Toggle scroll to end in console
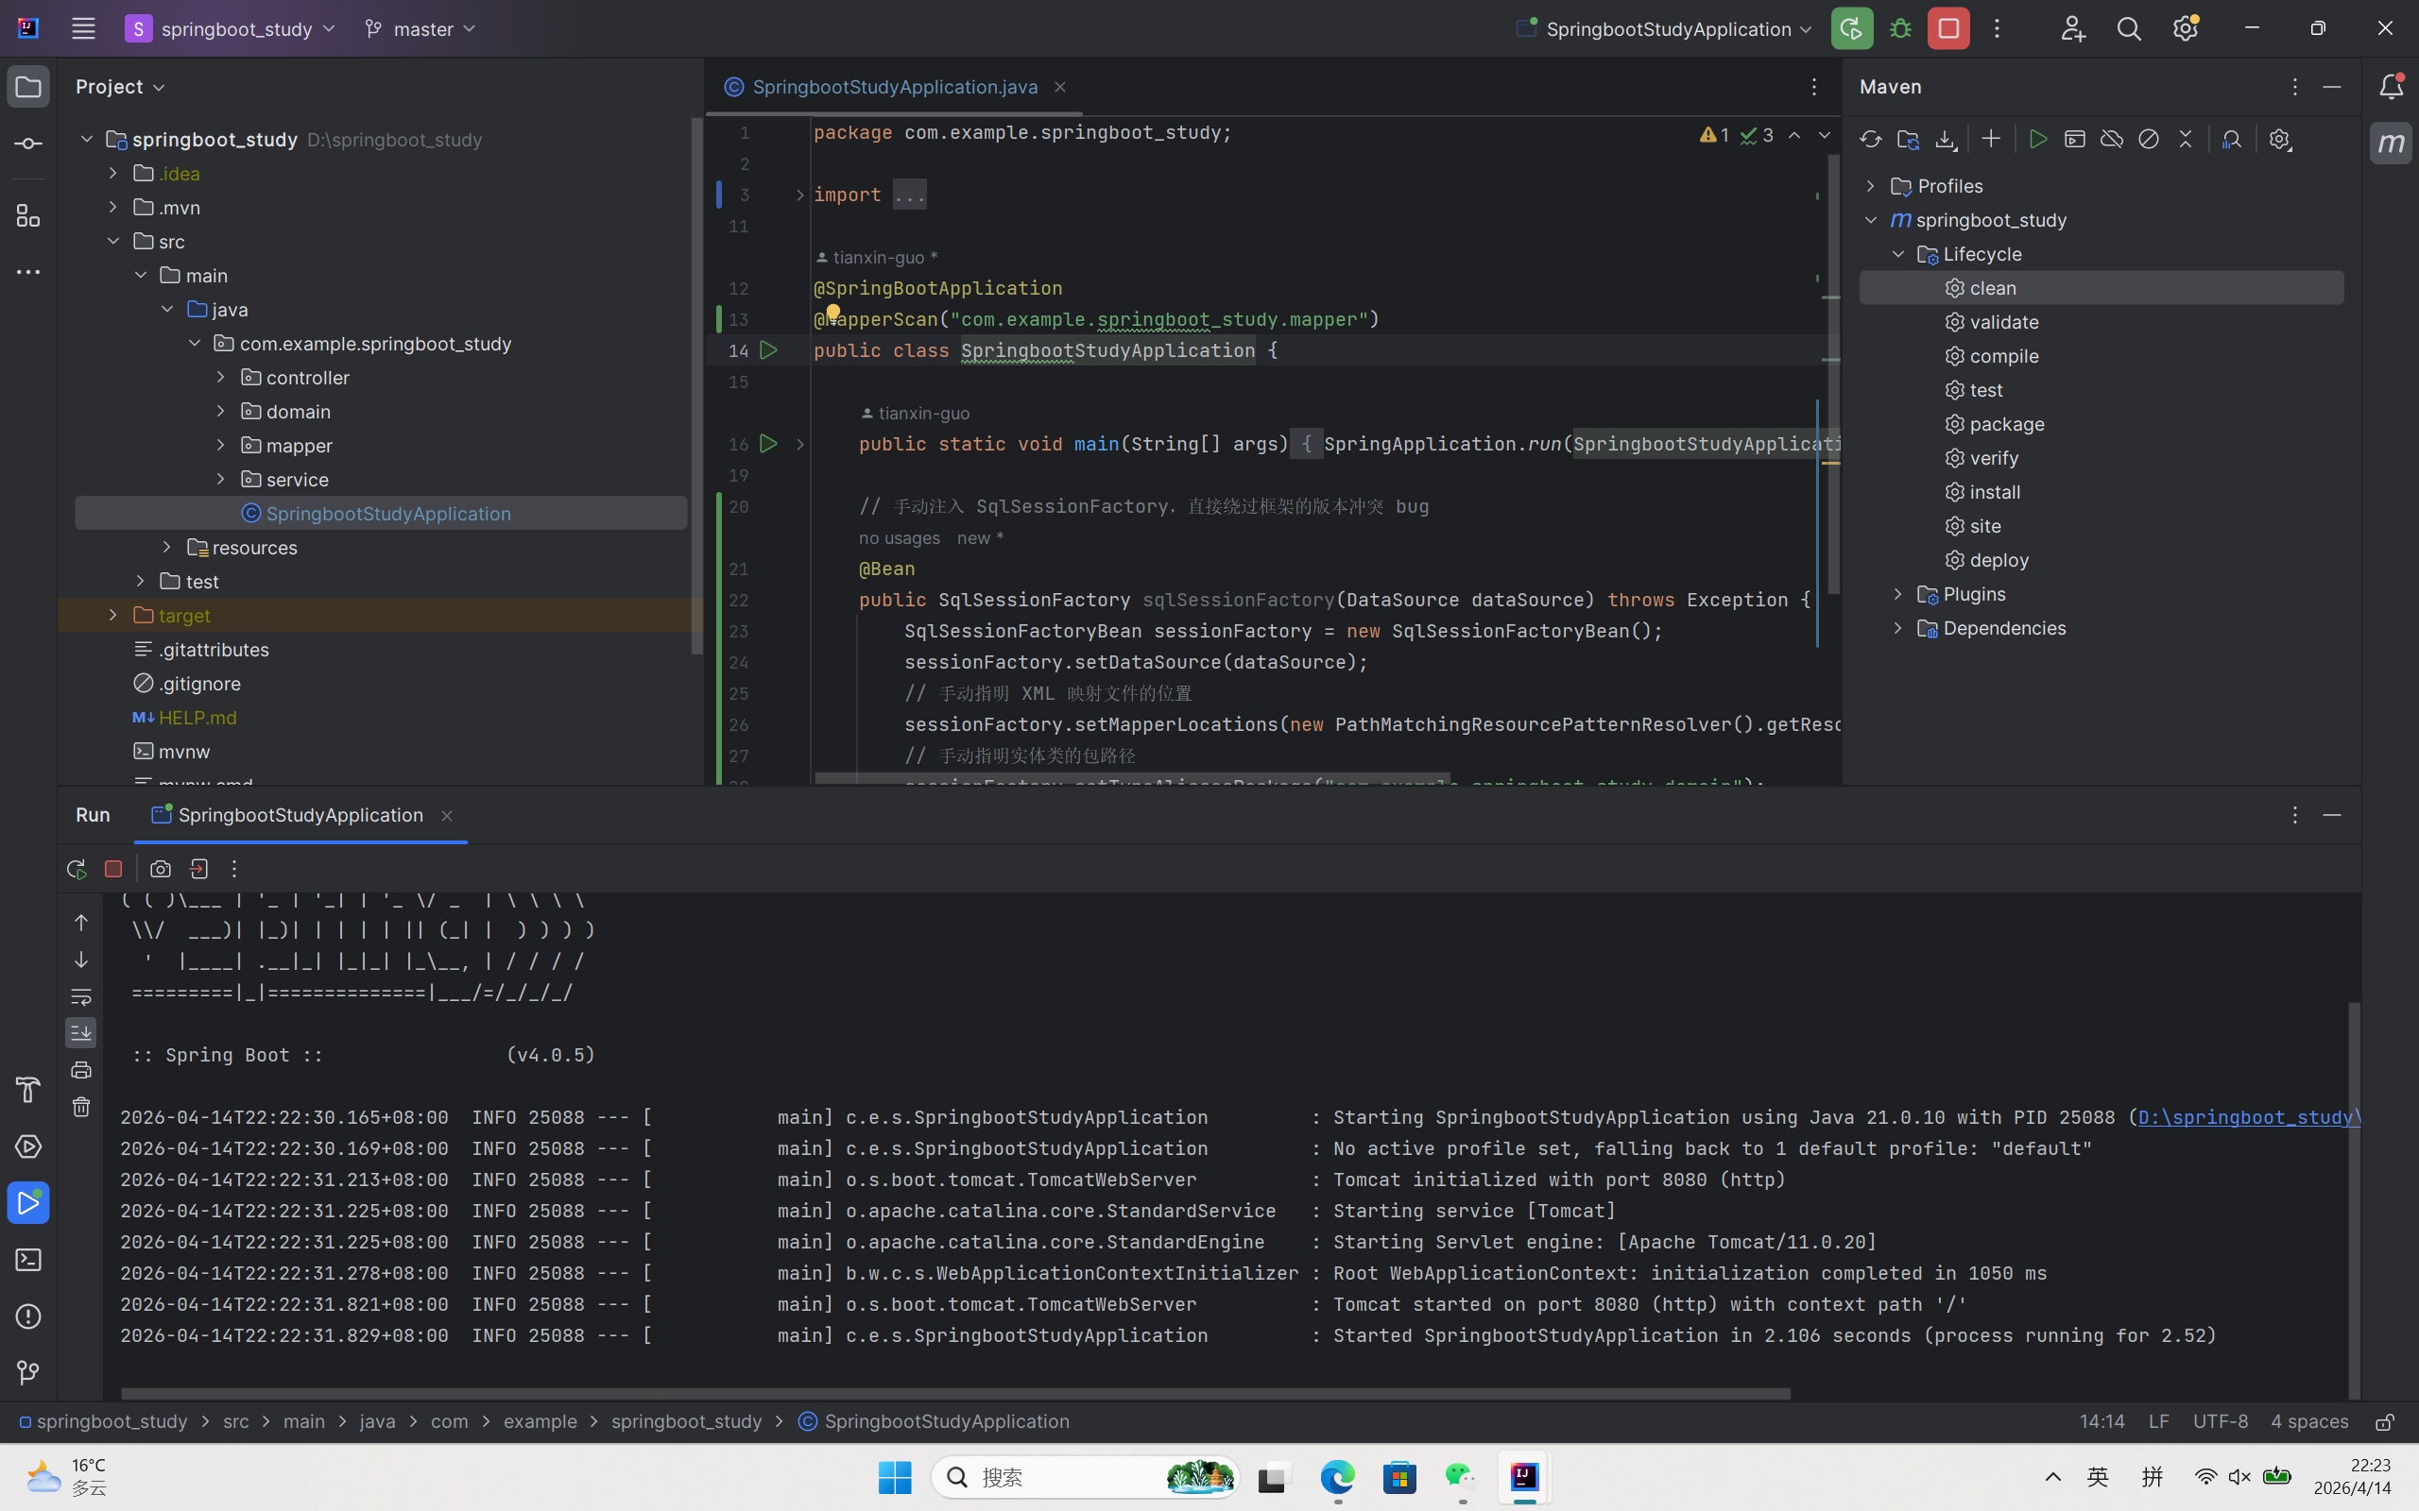The image size is (2419, 1511). (x=81, y=1032)
